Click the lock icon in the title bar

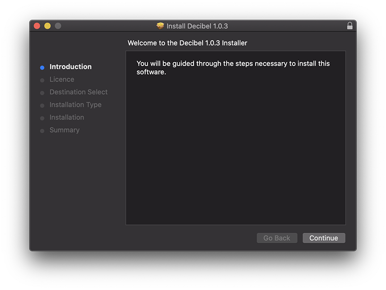click(x=350, y=26)
